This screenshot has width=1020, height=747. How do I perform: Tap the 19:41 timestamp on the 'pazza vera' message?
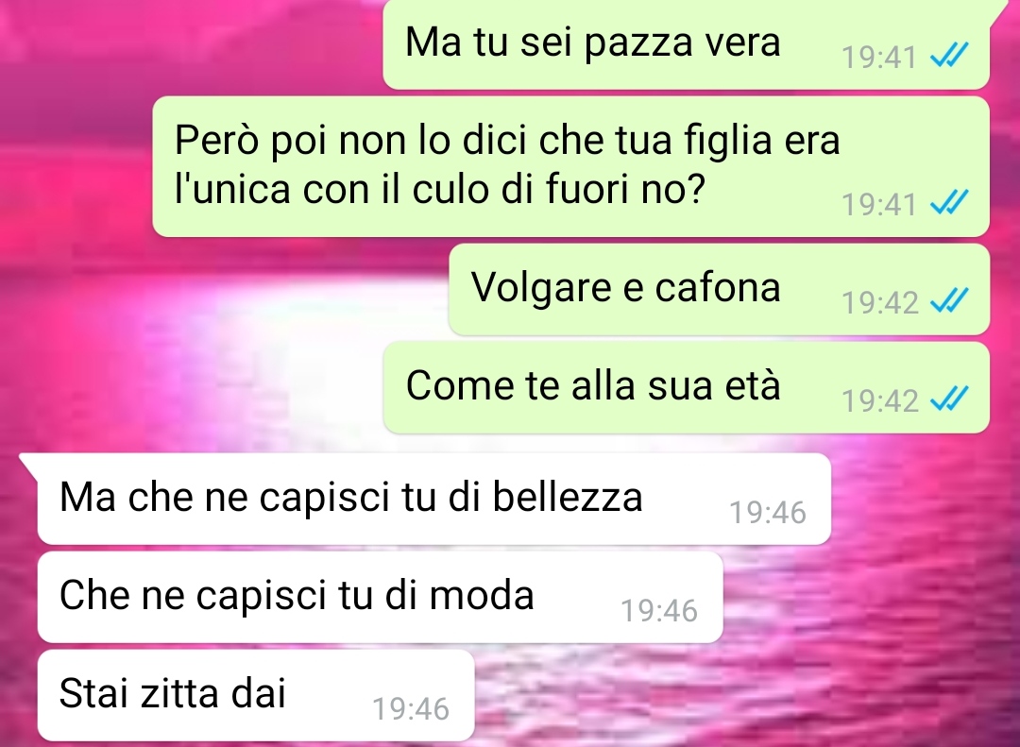click(x=879, y=58)
